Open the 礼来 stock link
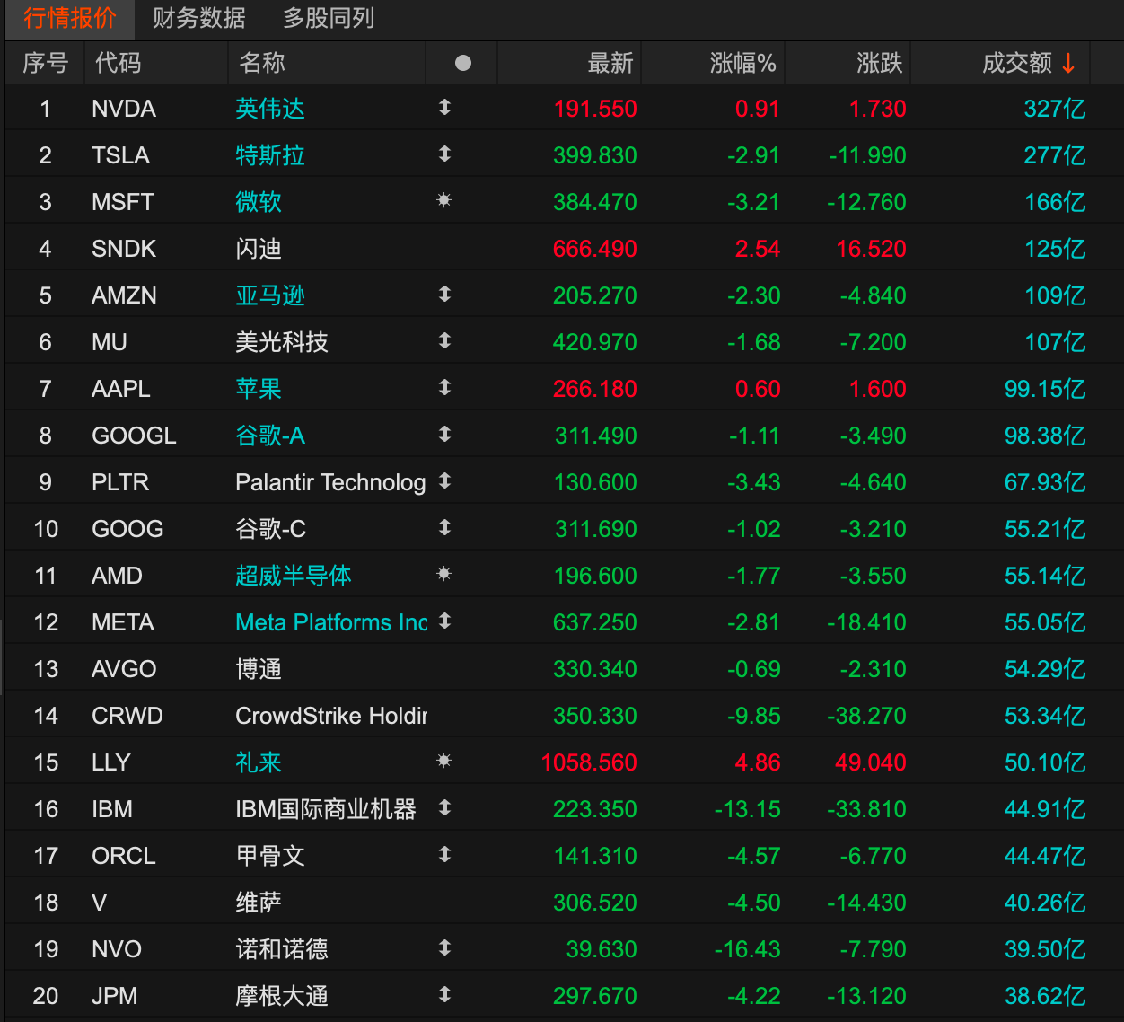The image size is (1124, 1022). coord(259,762)
